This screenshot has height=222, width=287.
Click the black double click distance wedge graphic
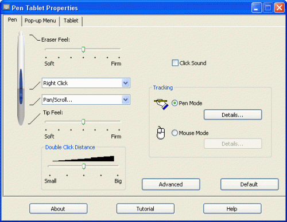coord(83,158)
